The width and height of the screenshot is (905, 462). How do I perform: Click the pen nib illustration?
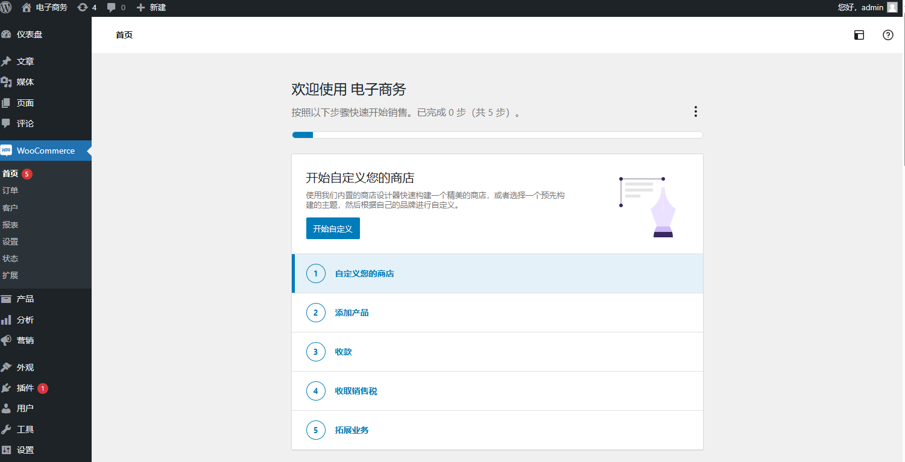(x=663, y=212)
